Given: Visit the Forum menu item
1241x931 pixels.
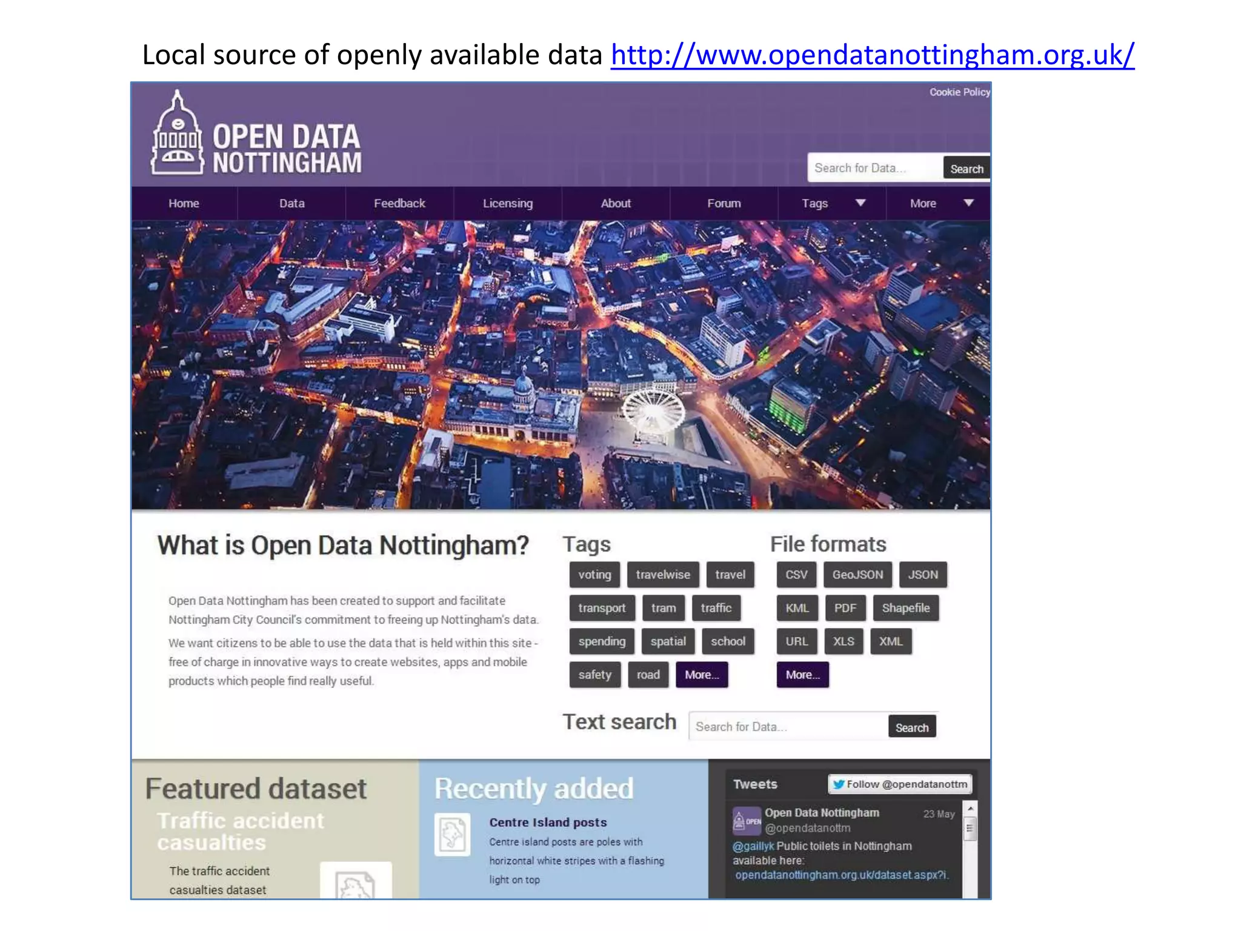Looking at the screenshot, I should 724,204.
